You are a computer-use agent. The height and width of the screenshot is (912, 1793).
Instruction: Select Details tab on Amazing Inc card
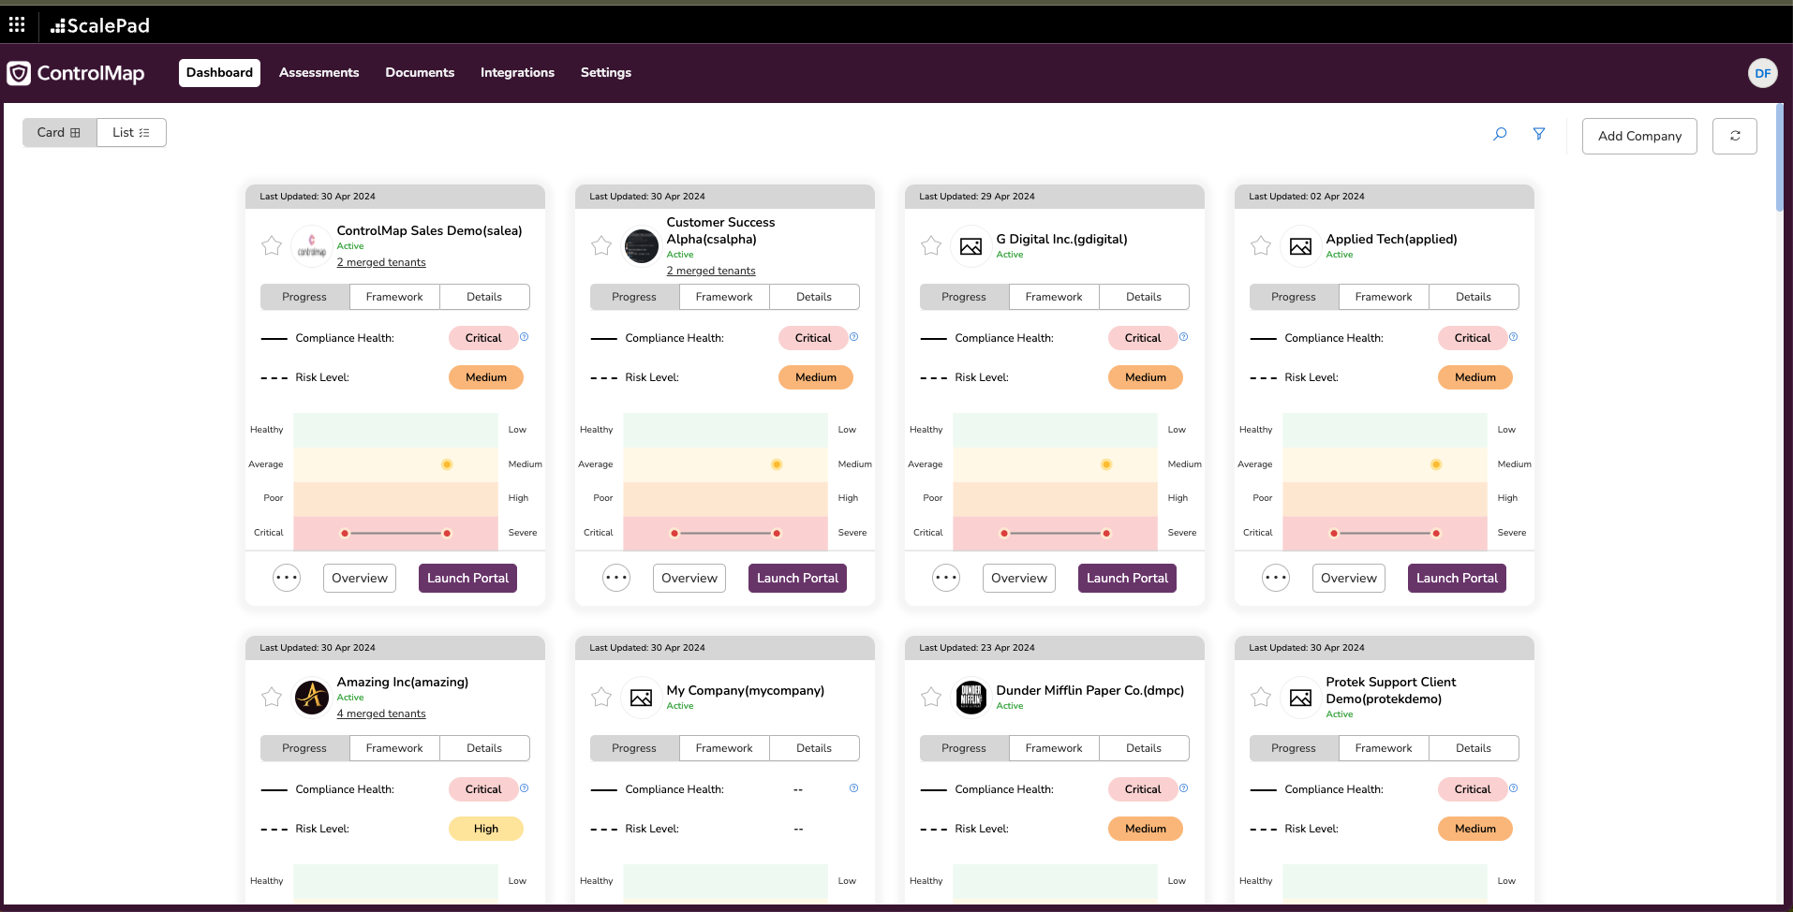pos(484,748)
